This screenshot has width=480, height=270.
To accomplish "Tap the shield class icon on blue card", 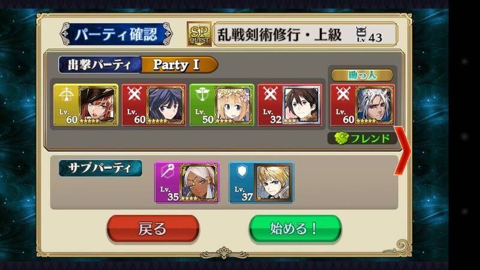I will (242, 171).
